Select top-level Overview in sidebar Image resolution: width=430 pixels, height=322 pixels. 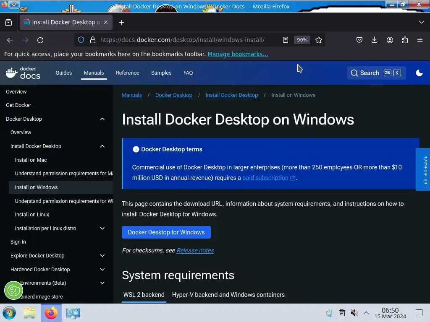pos(16,92)
